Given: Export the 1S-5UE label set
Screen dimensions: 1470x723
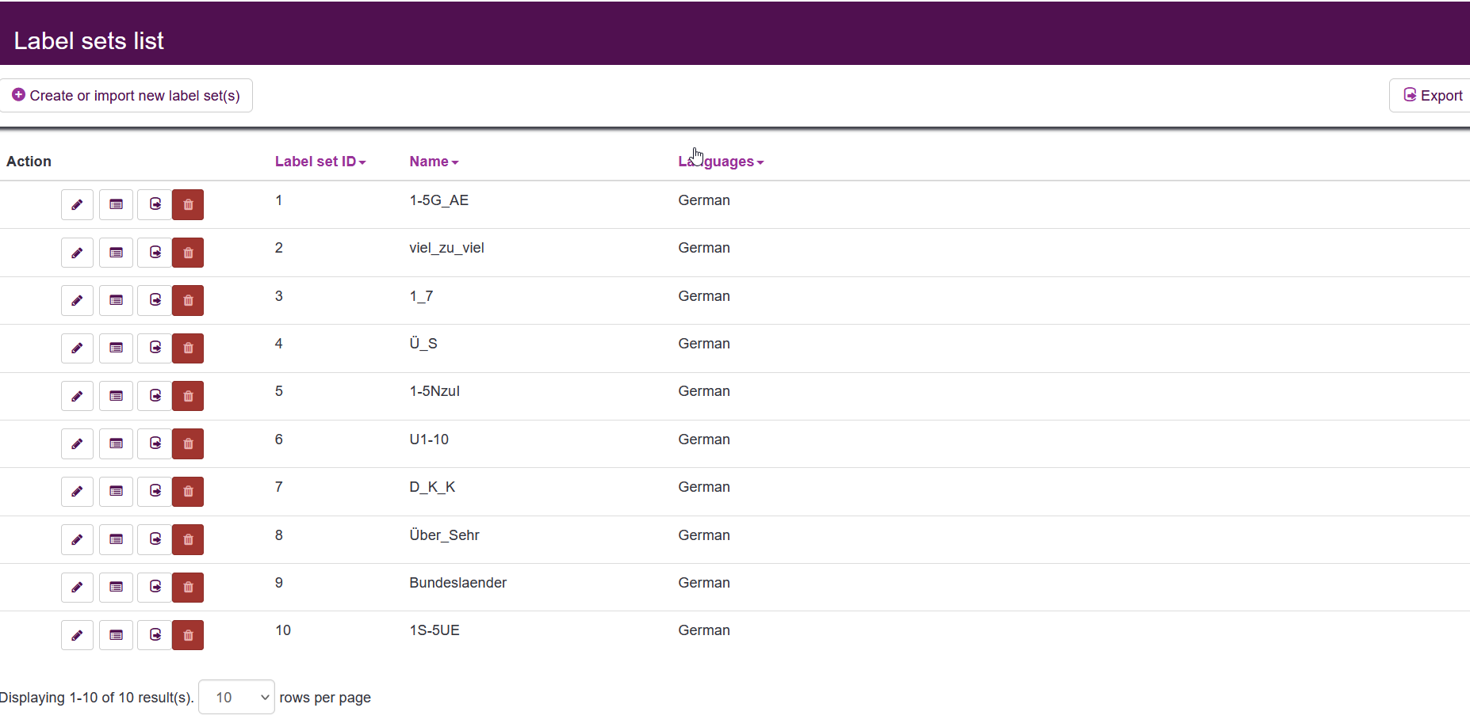Looking at the screenshot, I should 155,635.
